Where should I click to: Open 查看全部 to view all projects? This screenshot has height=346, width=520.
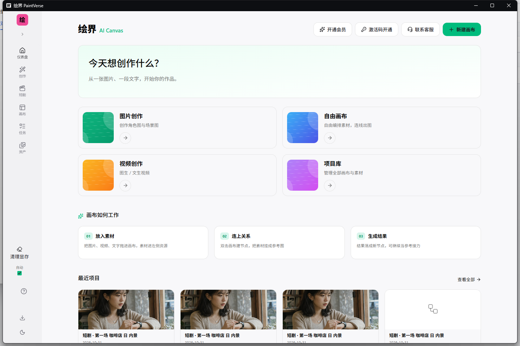pos(469,280)
